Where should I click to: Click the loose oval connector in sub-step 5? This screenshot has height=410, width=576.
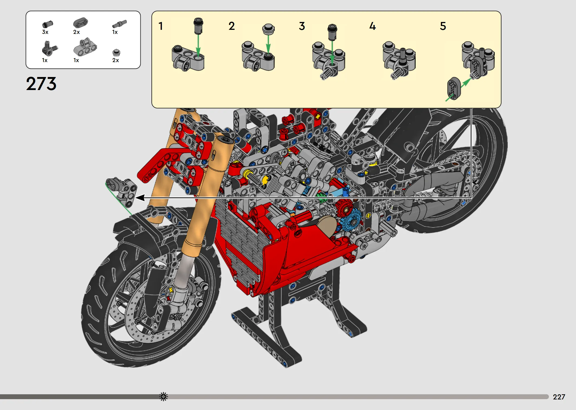point(454,88)
